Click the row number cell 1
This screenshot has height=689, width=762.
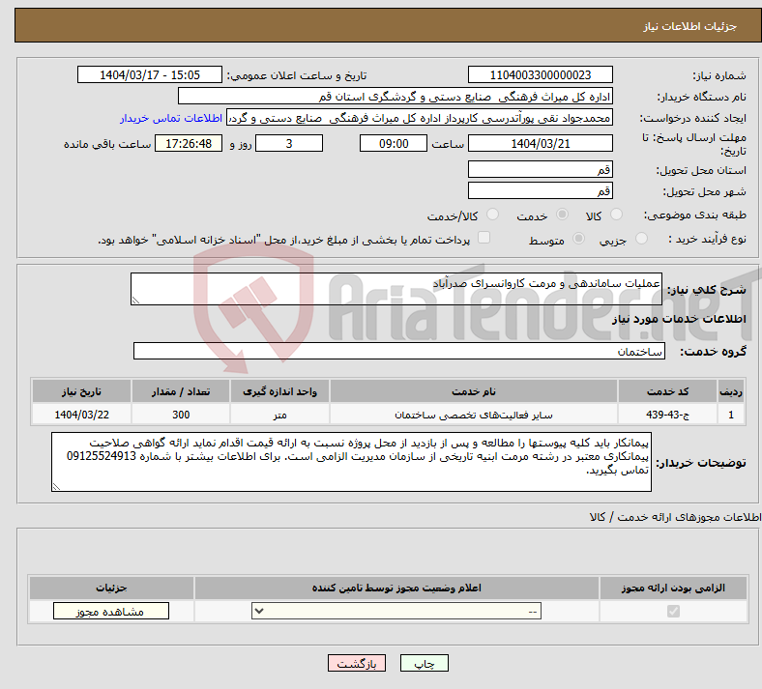tap(731, 415)
